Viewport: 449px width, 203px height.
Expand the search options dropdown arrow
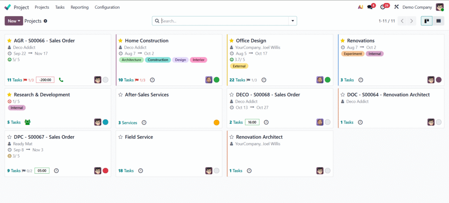tap(292, 21)
